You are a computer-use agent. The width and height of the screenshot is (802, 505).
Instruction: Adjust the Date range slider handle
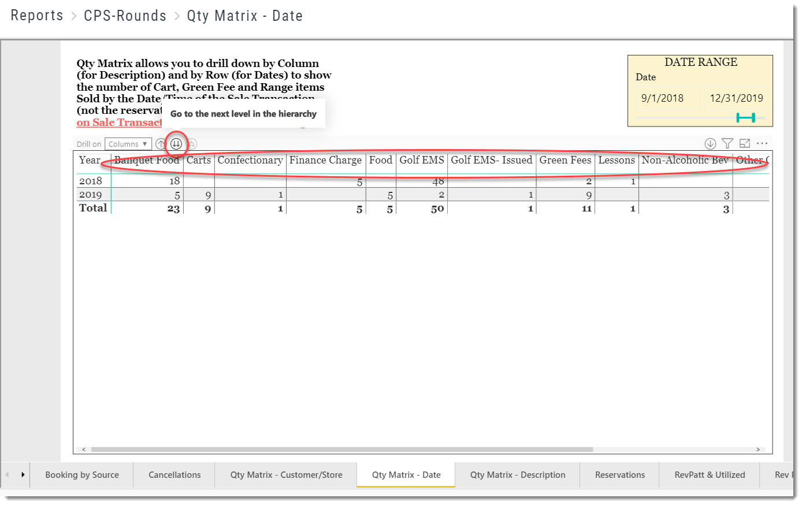[x=746, y=117]
